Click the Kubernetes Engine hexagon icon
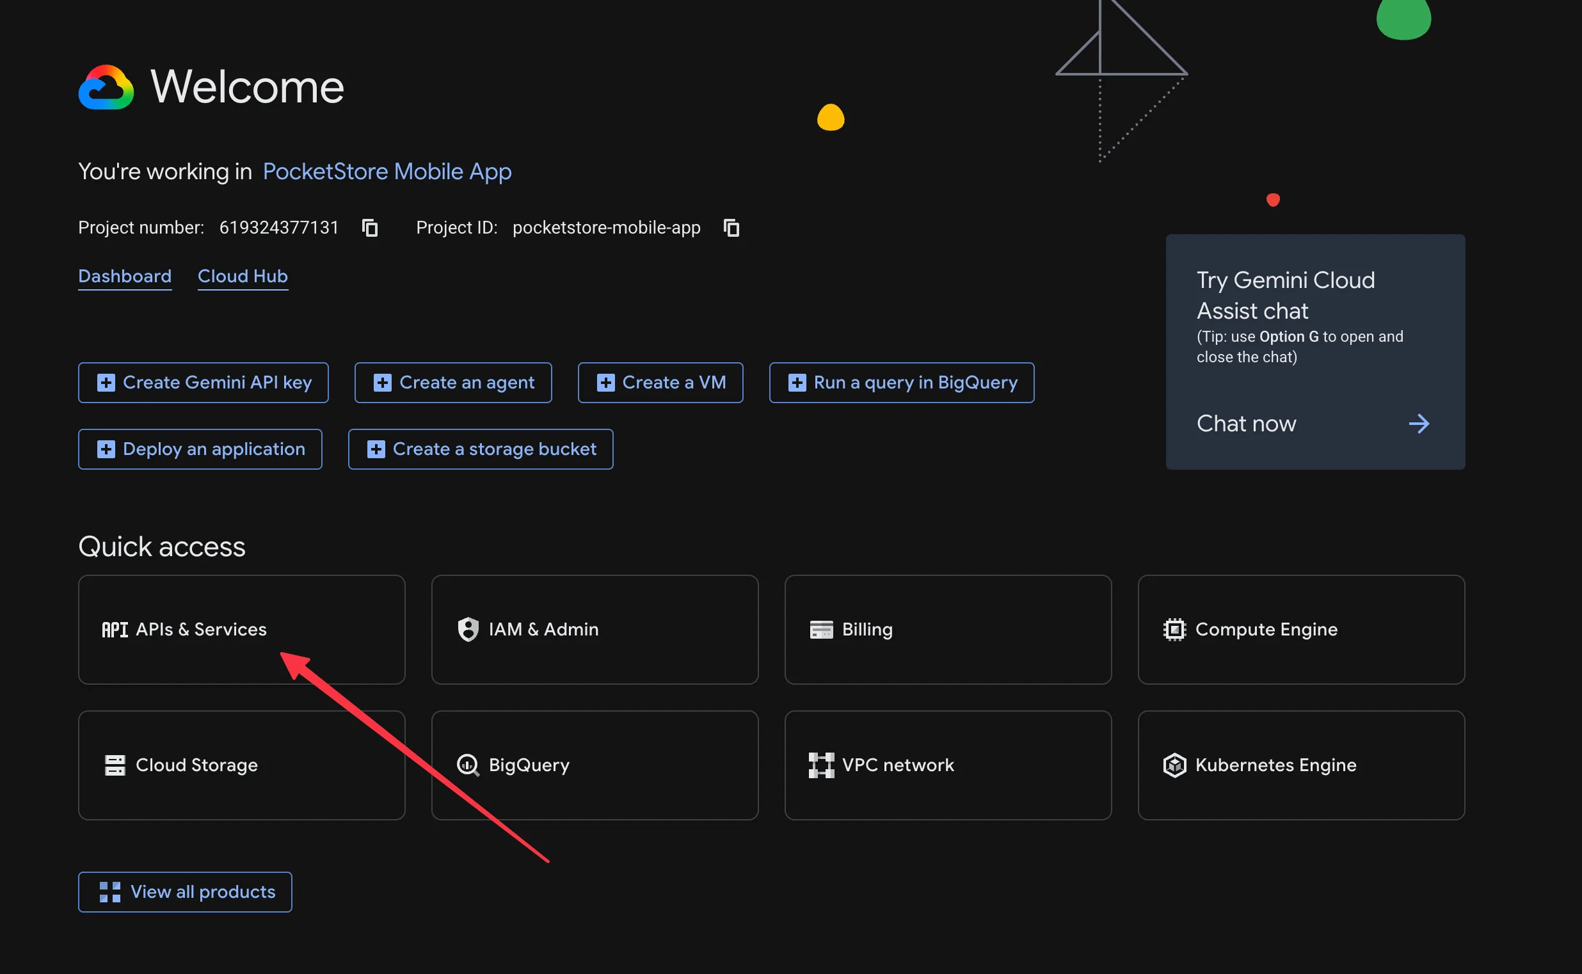Viewport: 1582px width, 974px height. [x=1174, y=765]
